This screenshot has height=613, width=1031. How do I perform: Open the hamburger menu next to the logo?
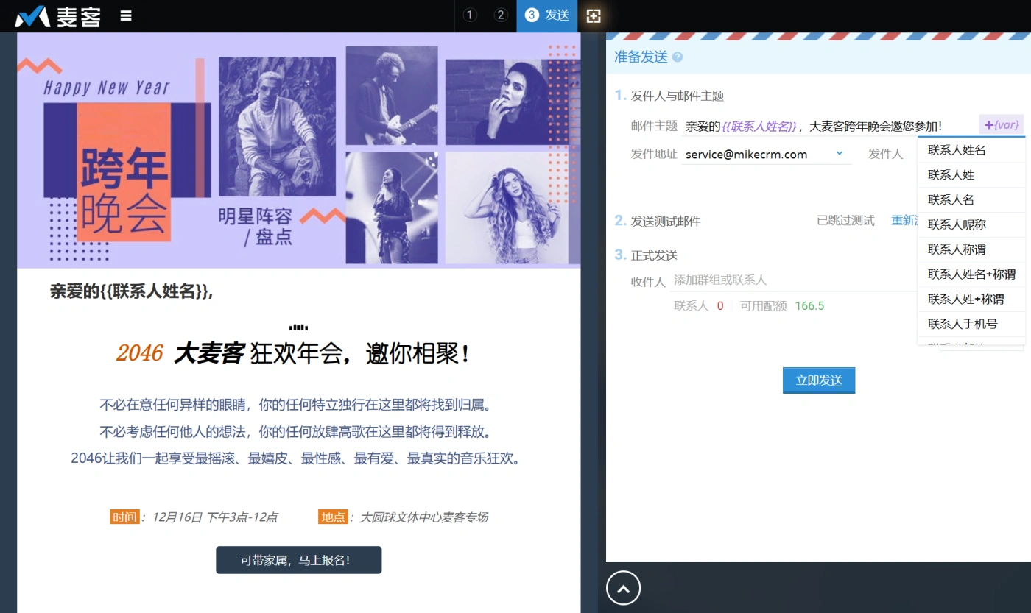(126, 15)
